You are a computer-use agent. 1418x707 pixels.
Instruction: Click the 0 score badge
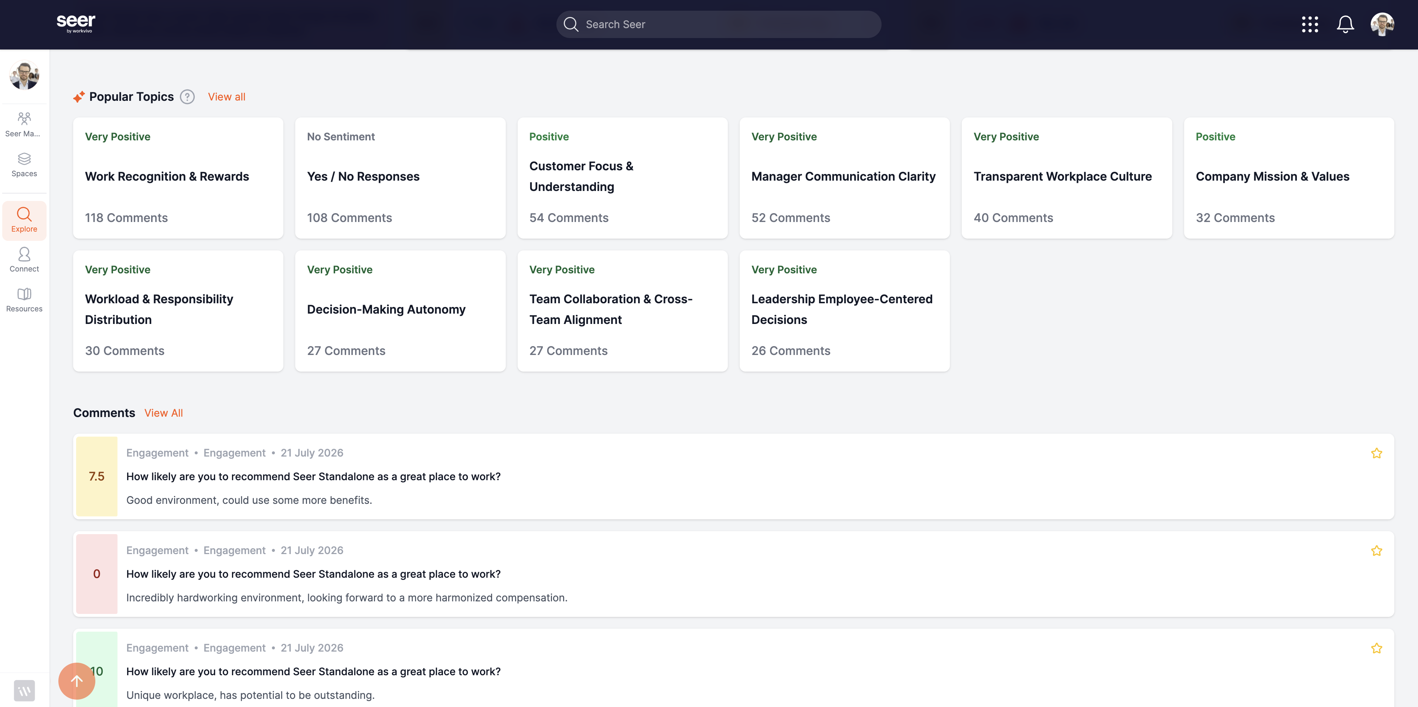(x=97, y=574)
